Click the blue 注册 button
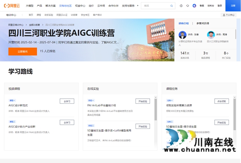 tap(233, 6)
